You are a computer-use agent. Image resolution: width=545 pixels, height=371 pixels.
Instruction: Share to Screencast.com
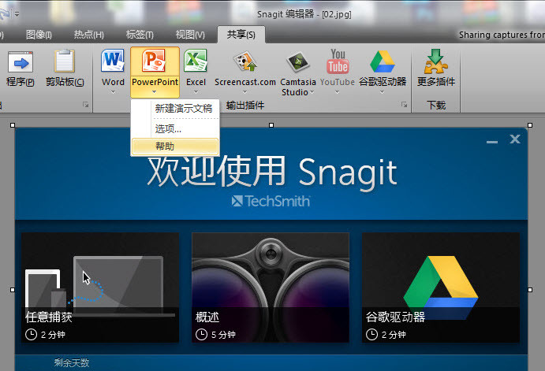point(245,61)
